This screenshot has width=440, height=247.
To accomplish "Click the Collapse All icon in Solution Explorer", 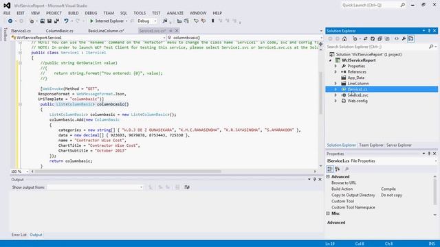I will coord(379,39).
